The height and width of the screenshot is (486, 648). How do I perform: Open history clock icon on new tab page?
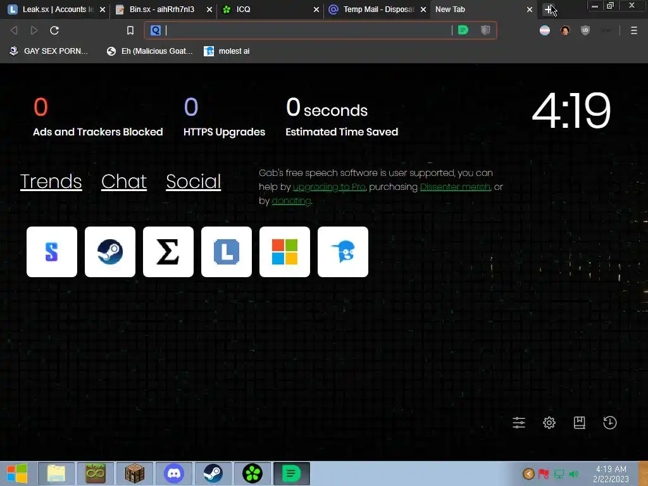pos(610,422)
